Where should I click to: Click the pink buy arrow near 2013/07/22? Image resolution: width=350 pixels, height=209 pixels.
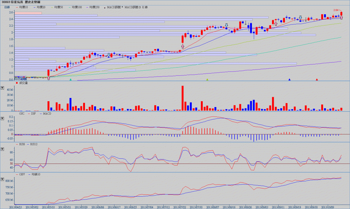point(182,47)
